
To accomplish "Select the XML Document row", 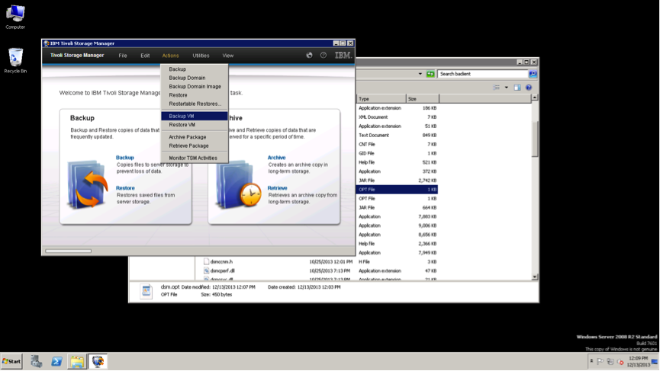I will 397,117.
